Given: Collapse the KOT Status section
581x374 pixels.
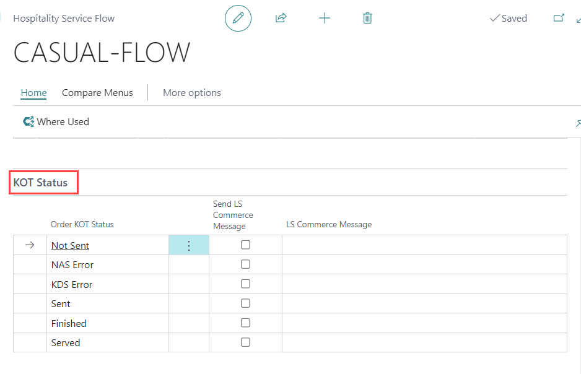Looking at the screenshot, I should [x=41, y=183].
